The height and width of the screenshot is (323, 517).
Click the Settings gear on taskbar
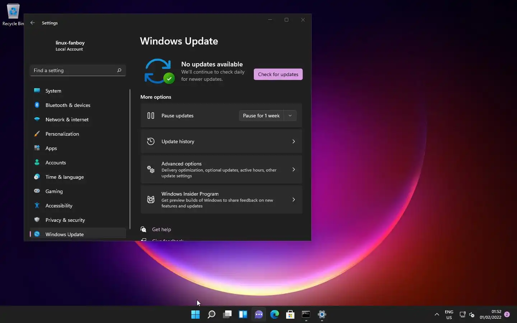point(322,314)
